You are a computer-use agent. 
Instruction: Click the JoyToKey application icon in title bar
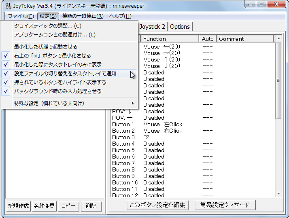click(x=8, y=6)
